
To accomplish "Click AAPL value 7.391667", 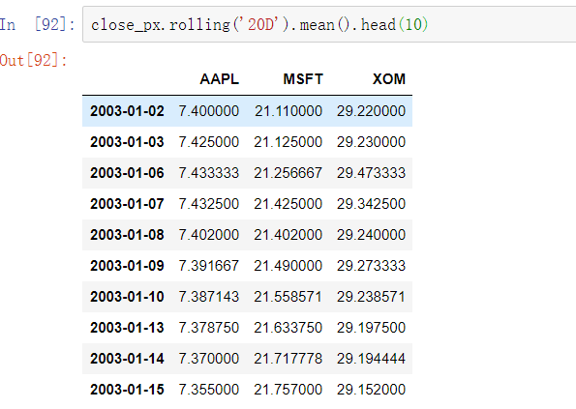I will point(209,266).
